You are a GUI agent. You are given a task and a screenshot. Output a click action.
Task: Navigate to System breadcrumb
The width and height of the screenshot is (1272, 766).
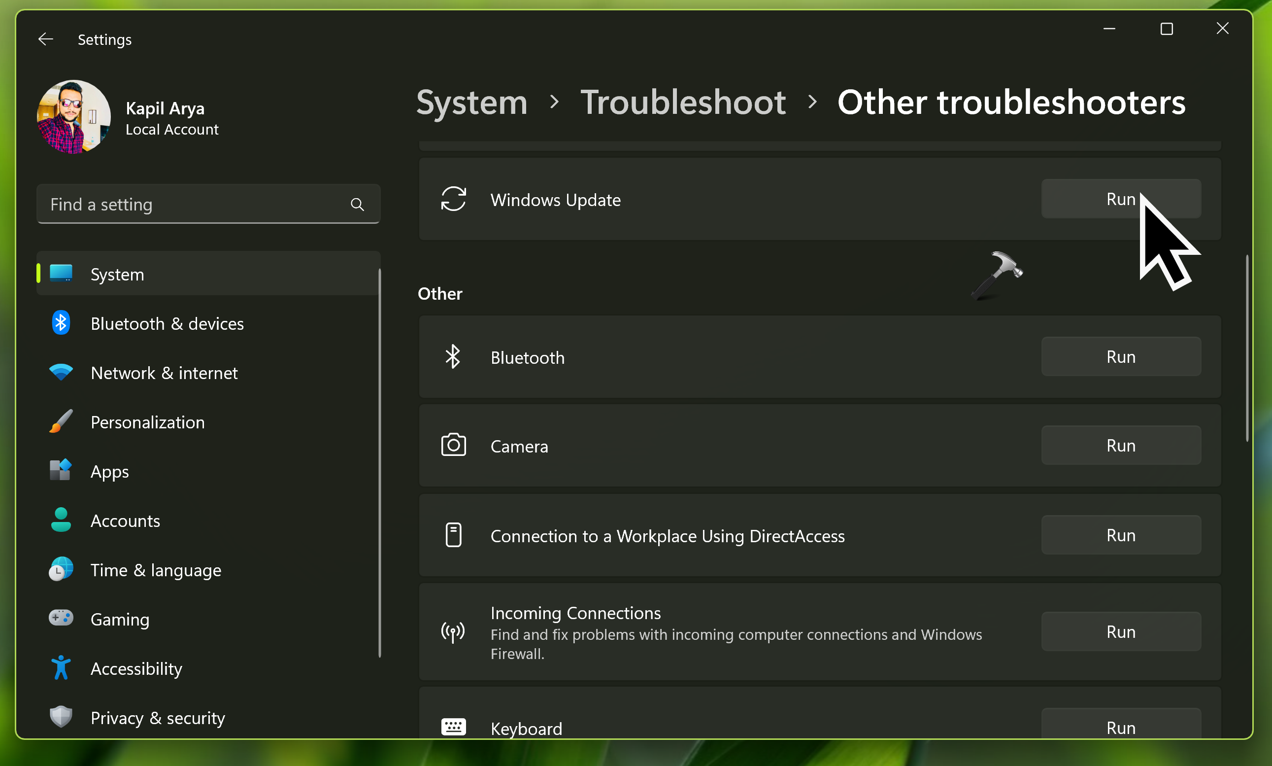[x=471, y=102]
